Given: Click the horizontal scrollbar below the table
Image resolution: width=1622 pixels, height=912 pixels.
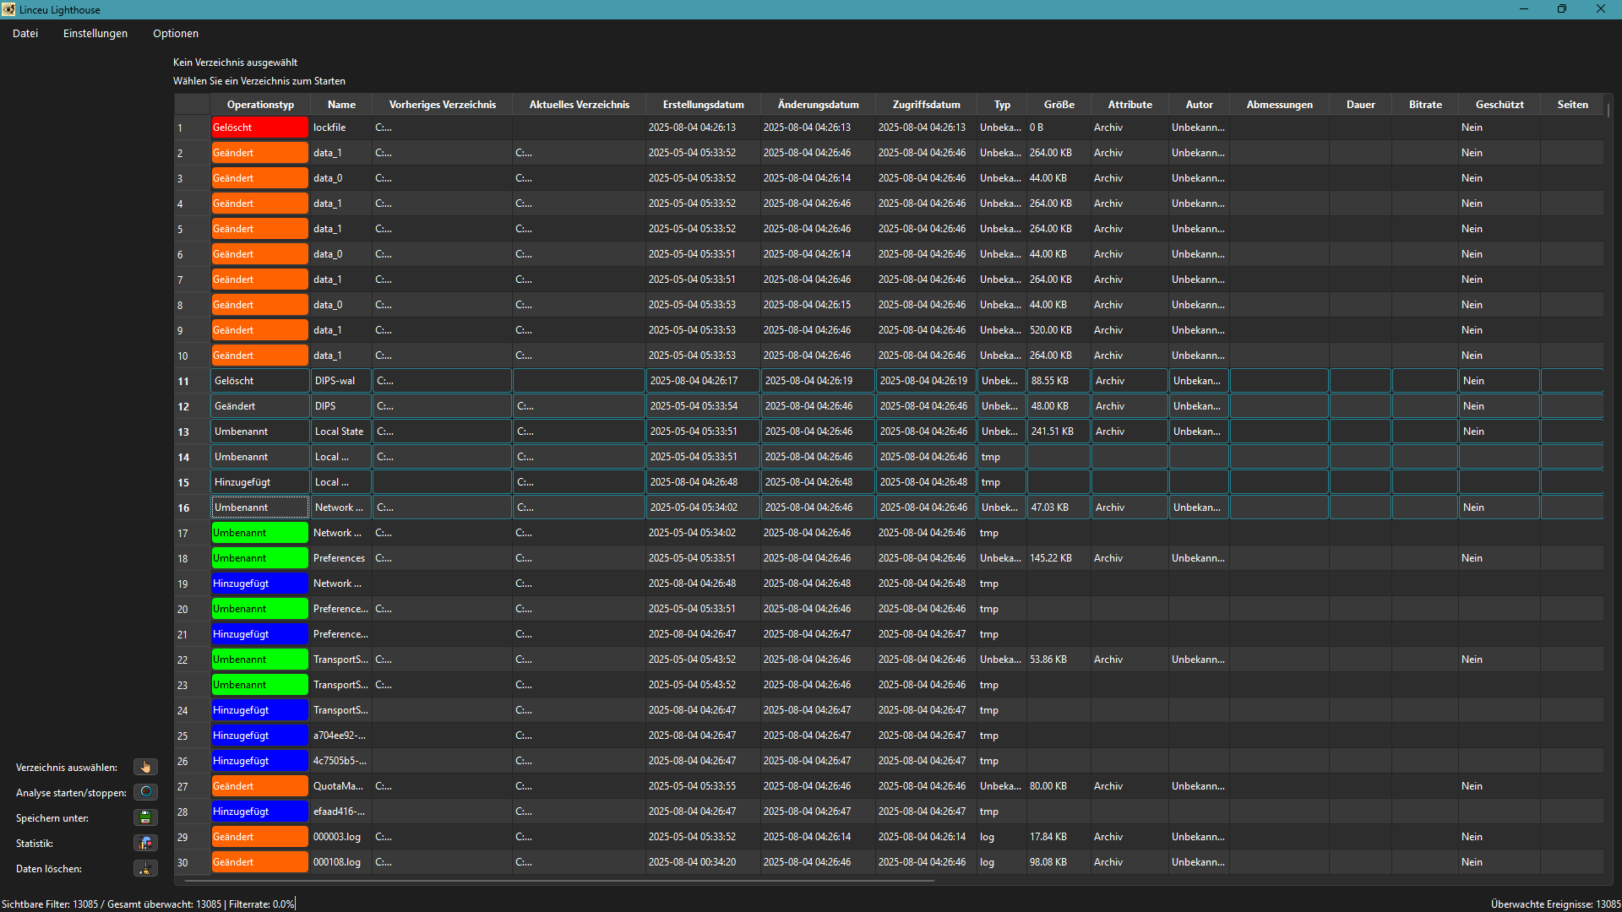Looking at the screenshot, I should click(x=558, y=881).
